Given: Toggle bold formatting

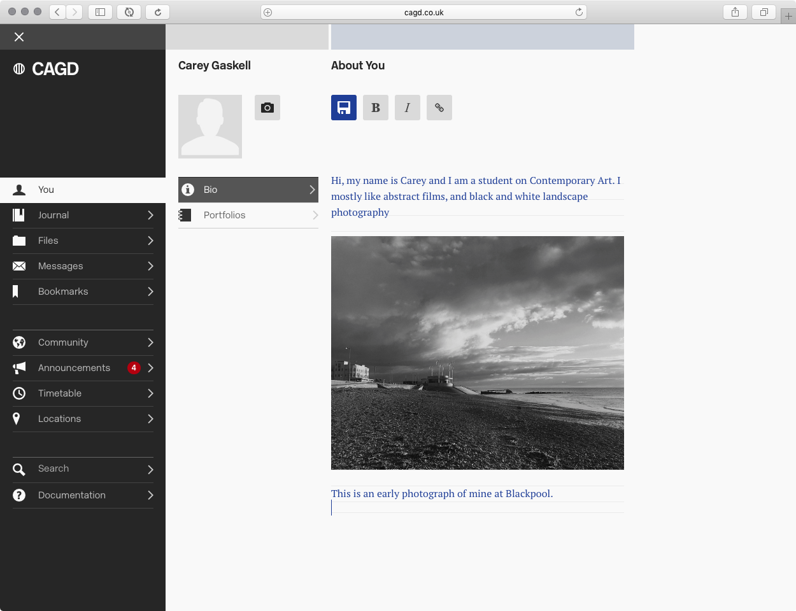Looking at the screenshot, I should (376, 108).
